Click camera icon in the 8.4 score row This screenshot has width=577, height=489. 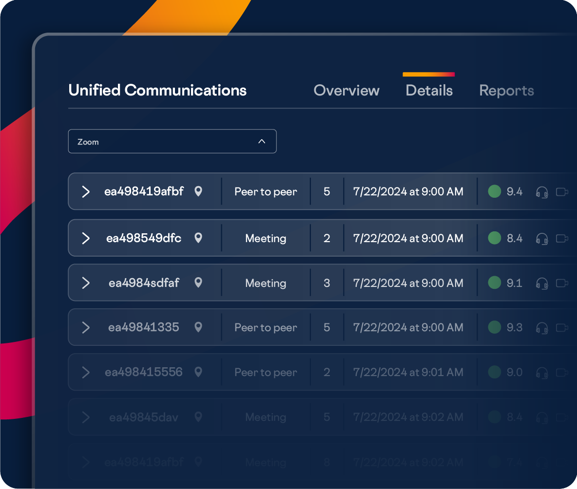point(562,238)
